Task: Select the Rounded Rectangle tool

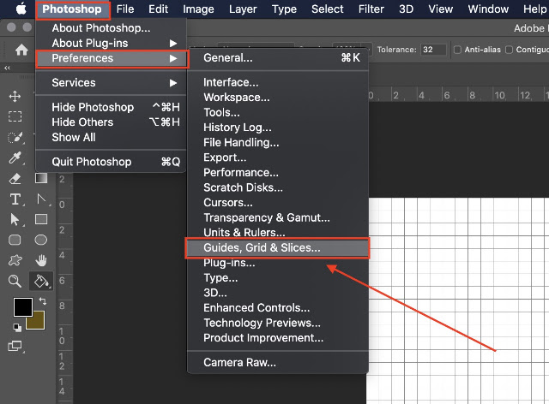Action: [x=15, y=240]
